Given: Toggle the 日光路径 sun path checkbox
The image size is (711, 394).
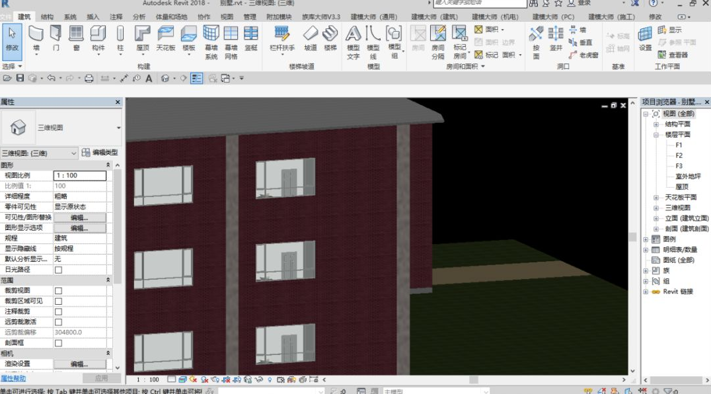Looking at the screenshot, I should click(59, 270).
